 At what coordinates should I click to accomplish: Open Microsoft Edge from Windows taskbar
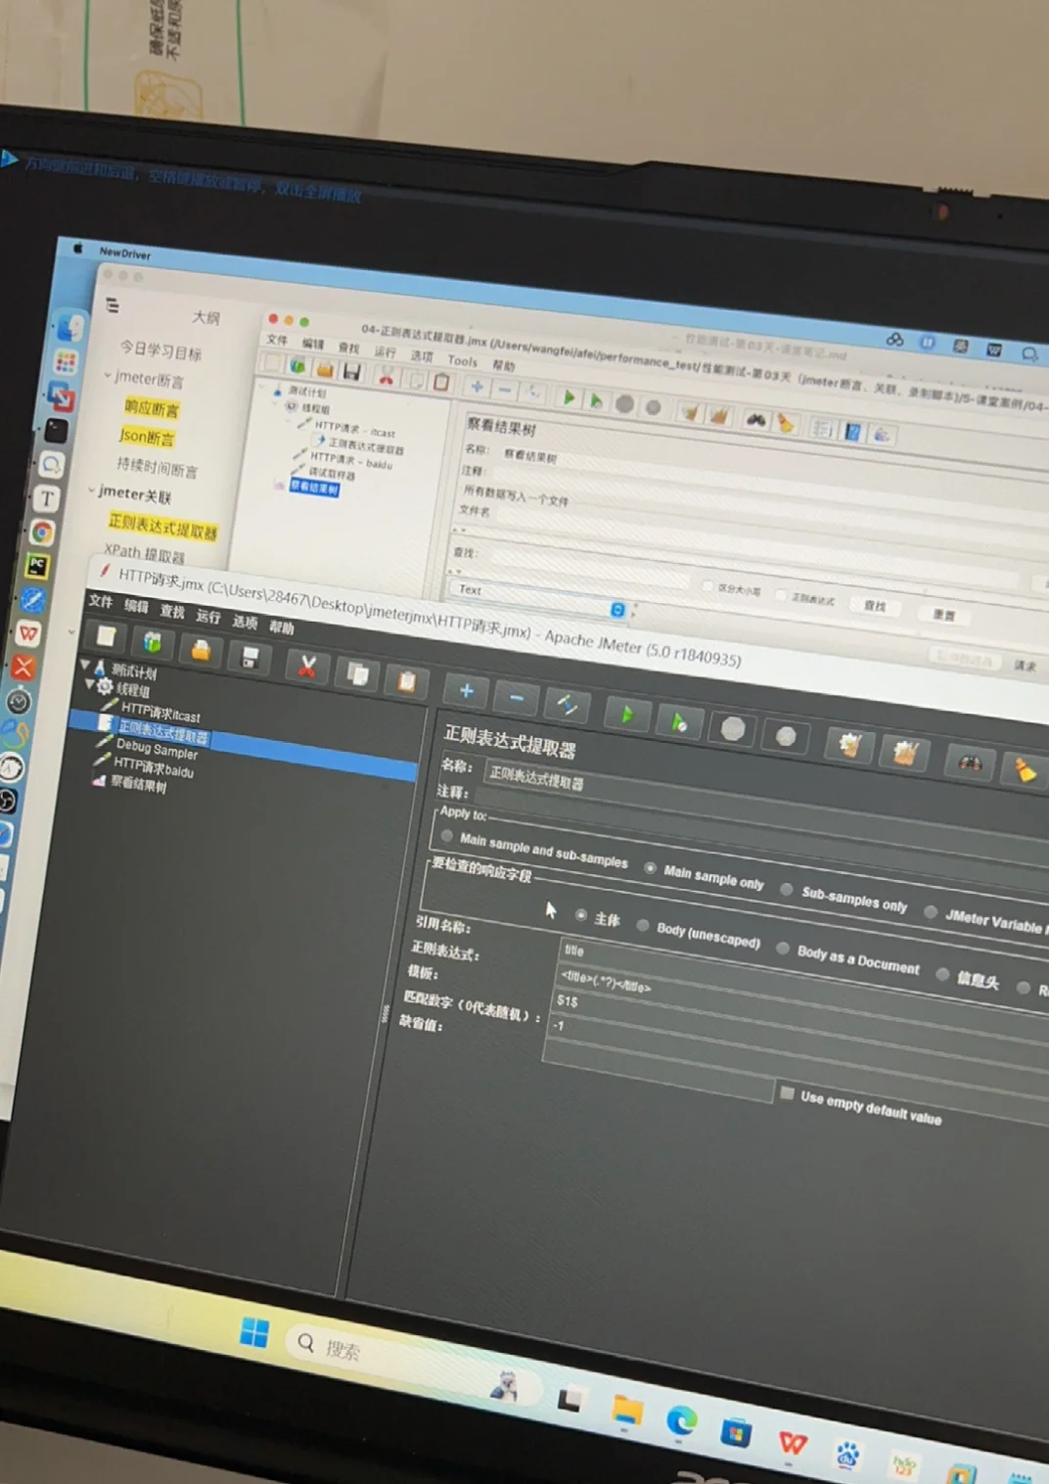point(681,1420)
